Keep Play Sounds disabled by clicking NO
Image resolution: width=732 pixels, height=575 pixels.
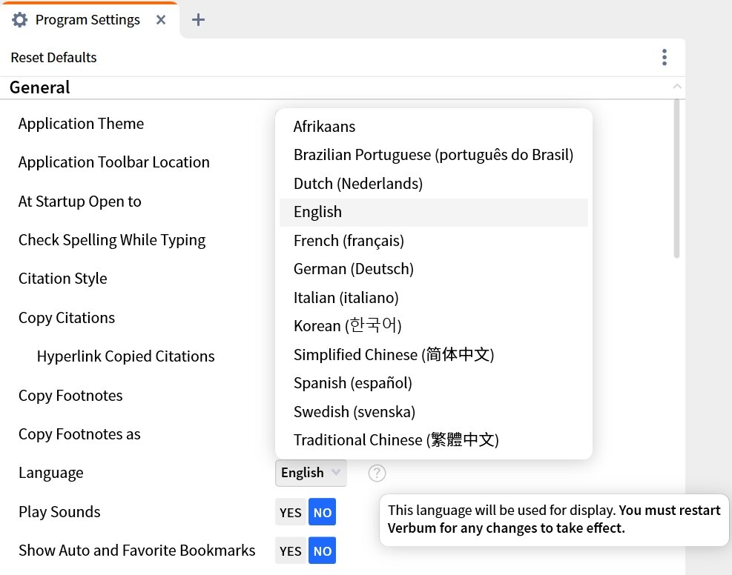pos(321,511)
